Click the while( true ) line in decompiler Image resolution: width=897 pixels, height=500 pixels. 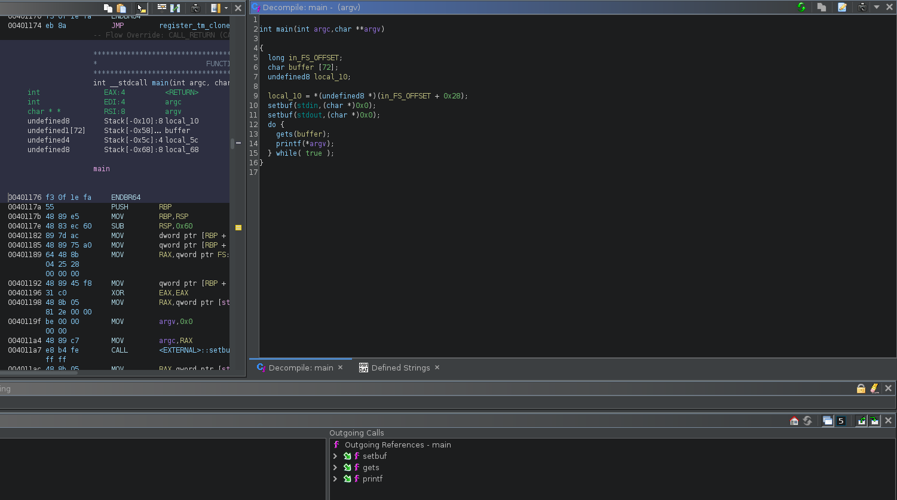click(x=301, y=153)
